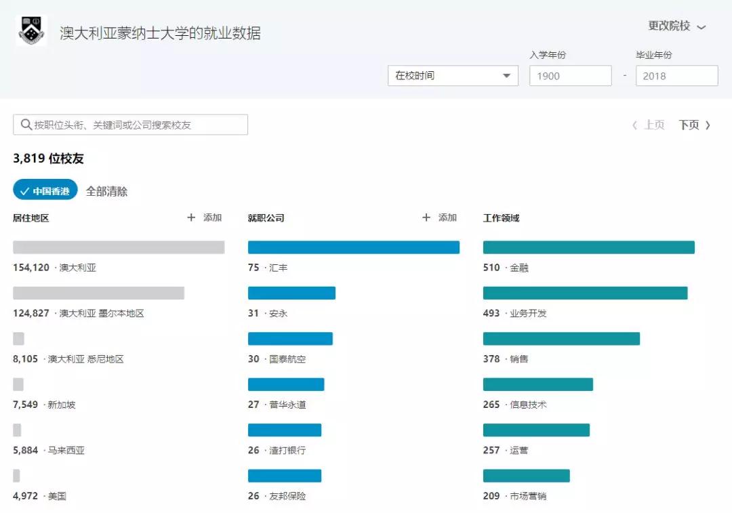
Task: Click the plus icon above 居住地区 column
Action: 191,218
